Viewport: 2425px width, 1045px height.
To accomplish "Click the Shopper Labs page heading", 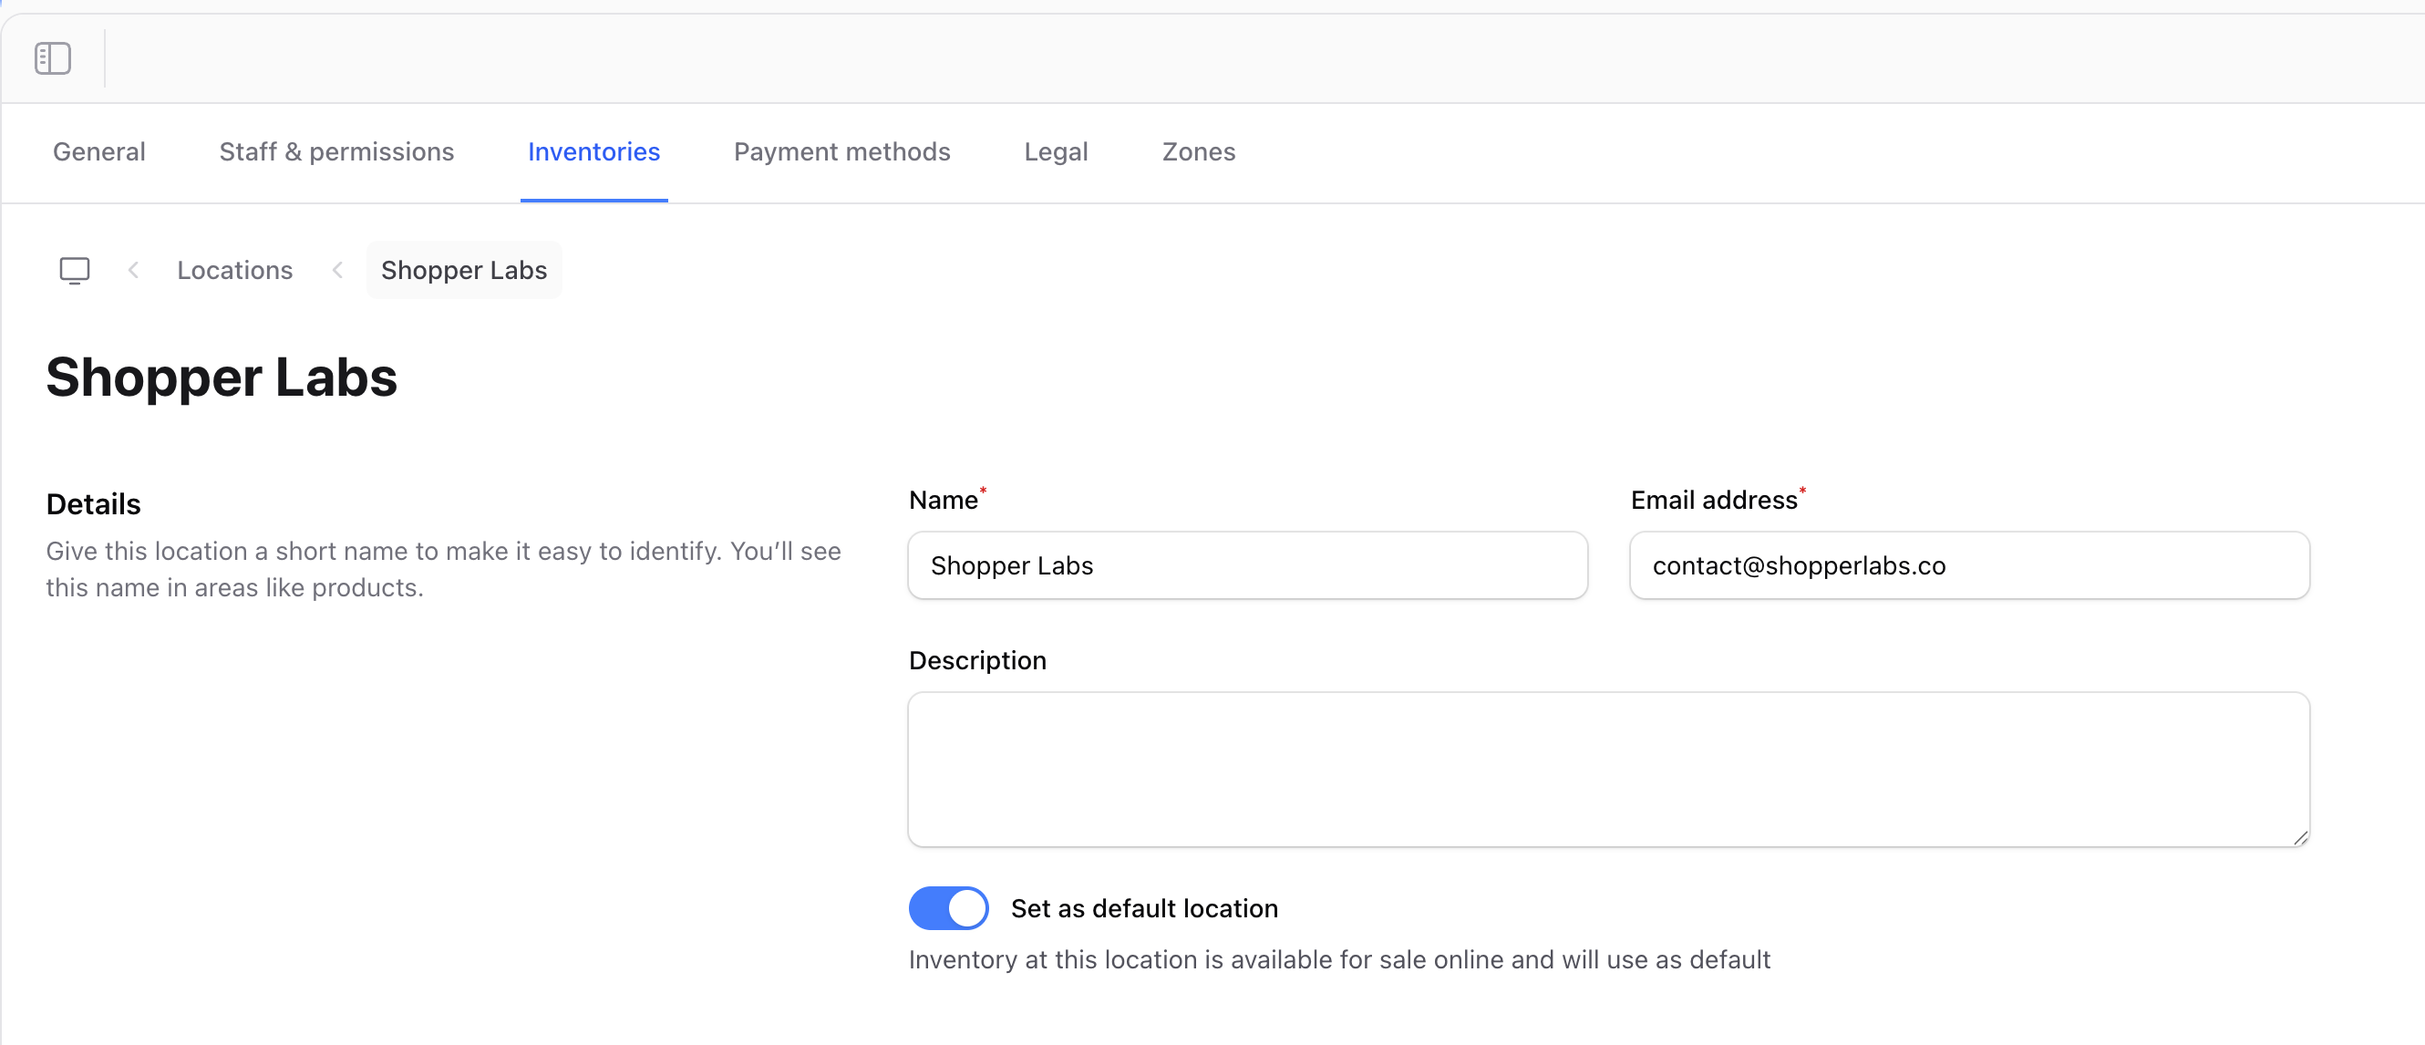I will click(222, 378).
